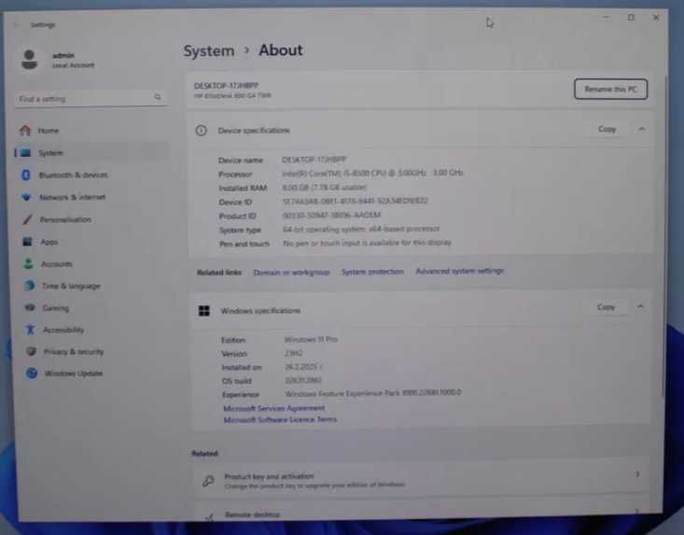
Task: Click the Privacy & security shield icon
Action: tap(31, 351)
